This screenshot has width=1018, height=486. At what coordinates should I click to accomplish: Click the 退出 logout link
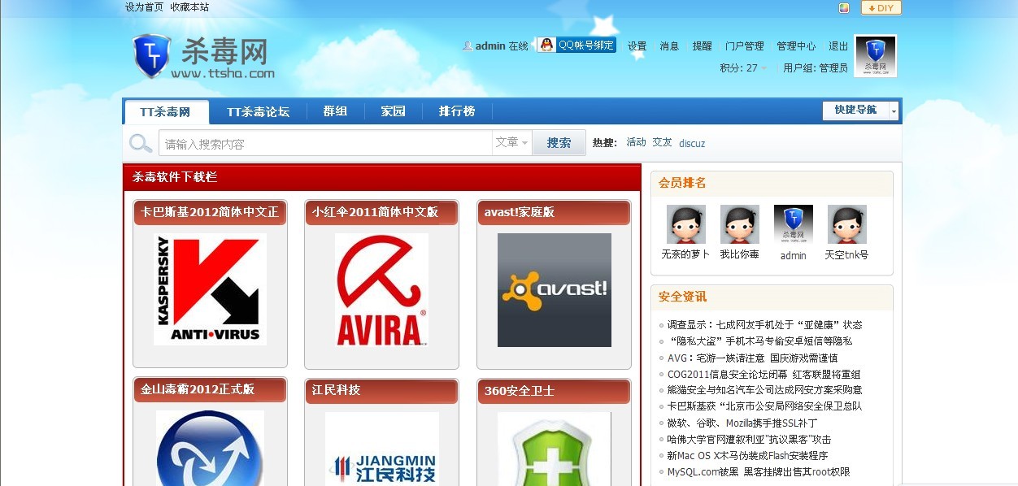[x=838, y=46]
